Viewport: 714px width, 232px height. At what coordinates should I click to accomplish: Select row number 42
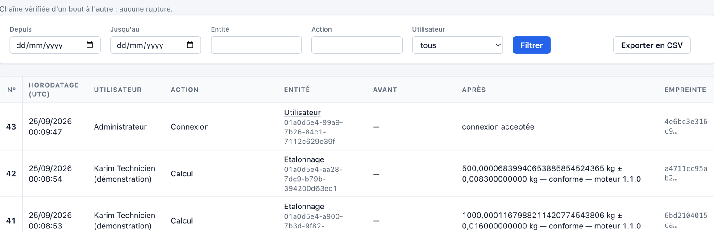tap(11, 174)
